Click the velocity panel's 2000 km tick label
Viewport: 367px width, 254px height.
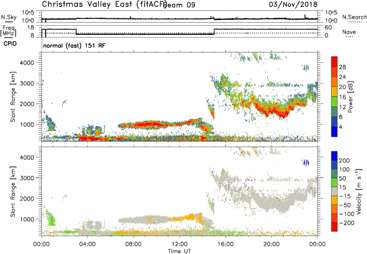coord(27,199)
